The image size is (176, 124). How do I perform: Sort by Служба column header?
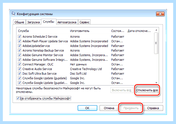tap(23, 31)
